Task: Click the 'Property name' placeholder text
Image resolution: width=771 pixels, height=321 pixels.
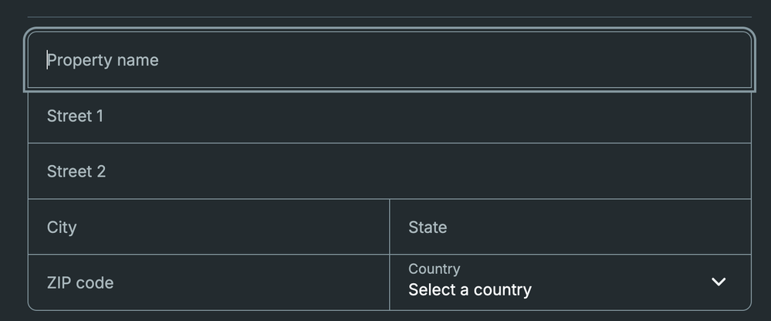Action: [103, 60]
